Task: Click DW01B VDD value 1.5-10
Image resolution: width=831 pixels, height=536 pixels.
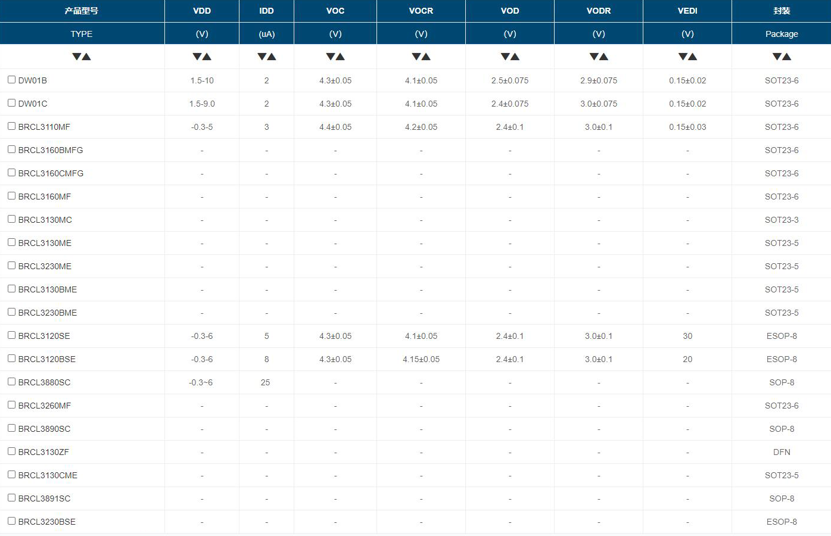Action: [202, 80]
